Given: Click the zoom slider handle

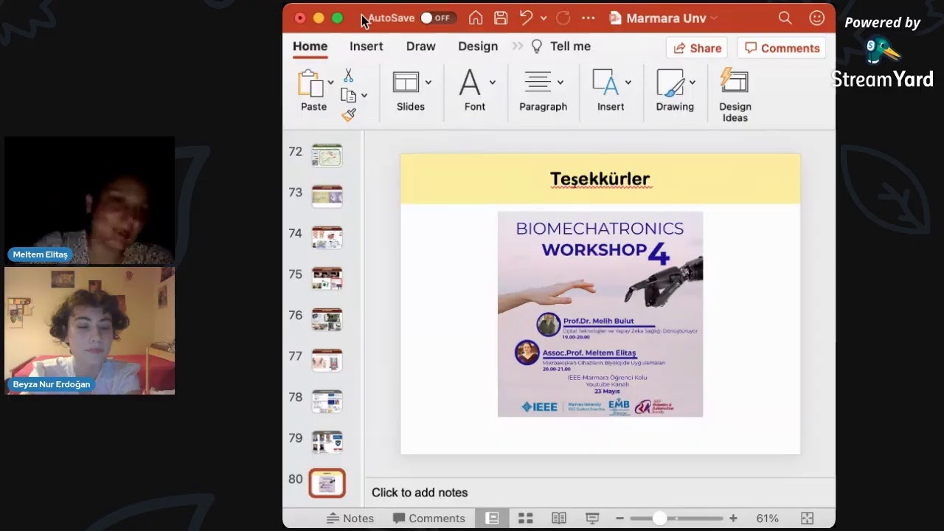Looking at the screenshot, I should tap(659, 518).
